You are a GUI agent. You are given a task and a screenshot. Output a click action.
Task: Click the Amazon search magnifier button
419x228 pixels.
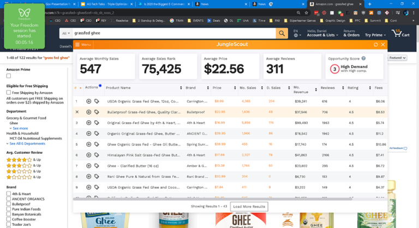coord(282,33)
